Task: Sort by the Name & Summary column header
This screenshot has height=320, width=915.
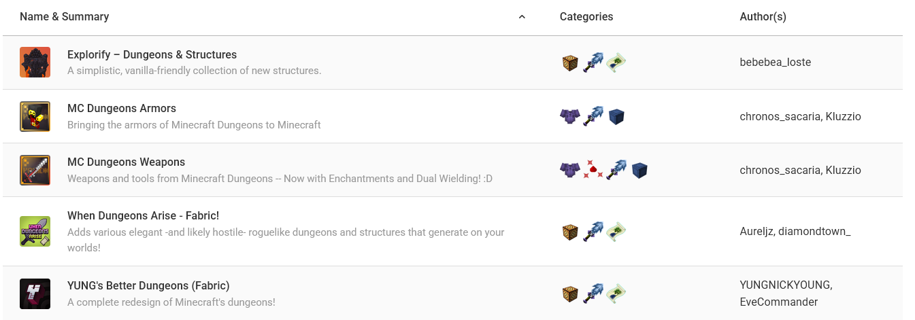Action: tap(64, 17)
